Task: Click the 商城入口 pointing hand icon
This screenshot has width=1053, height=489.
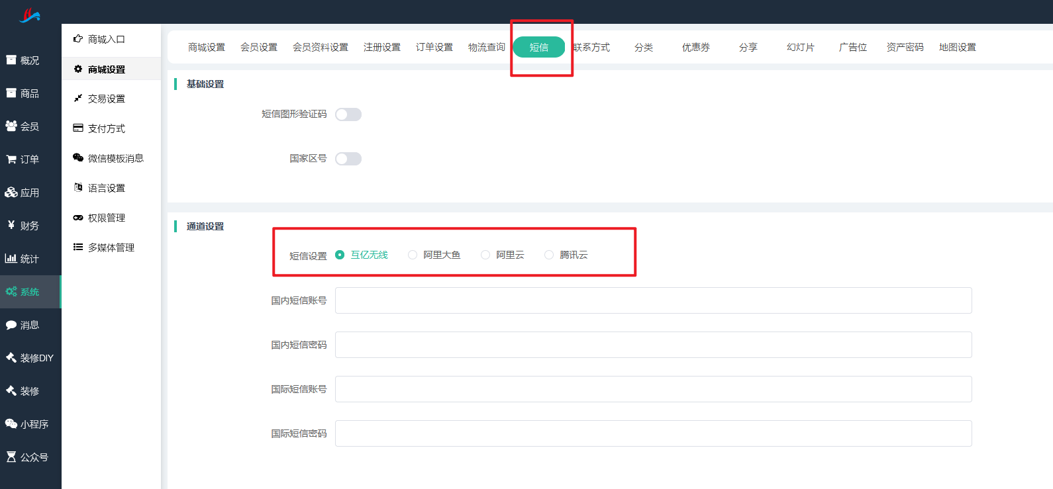Action: [x=78, y=39]
